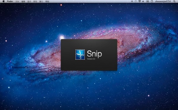
Task: Open the Time Machine menu bar icon
Action: click(x=136, y=1)
